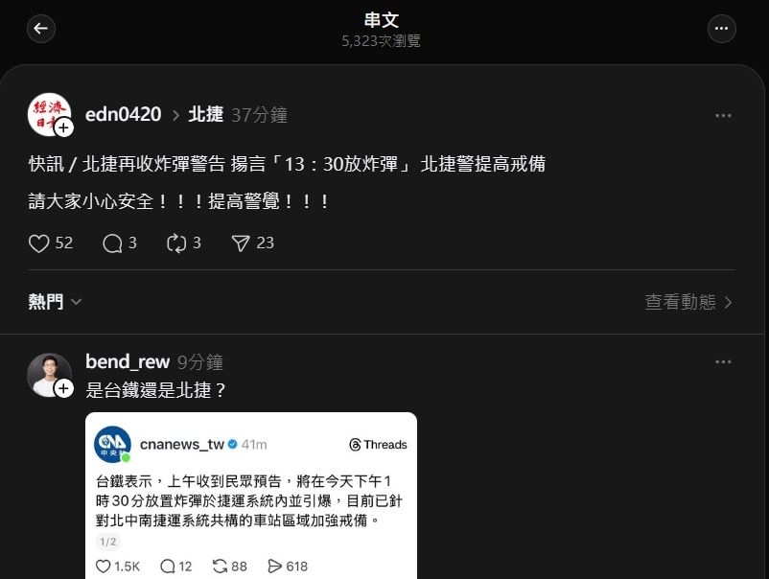The height and width of the screenshot is (579, 769).
Task: Open 查看動態 activity chevron
Action: (x=688, y=302)
